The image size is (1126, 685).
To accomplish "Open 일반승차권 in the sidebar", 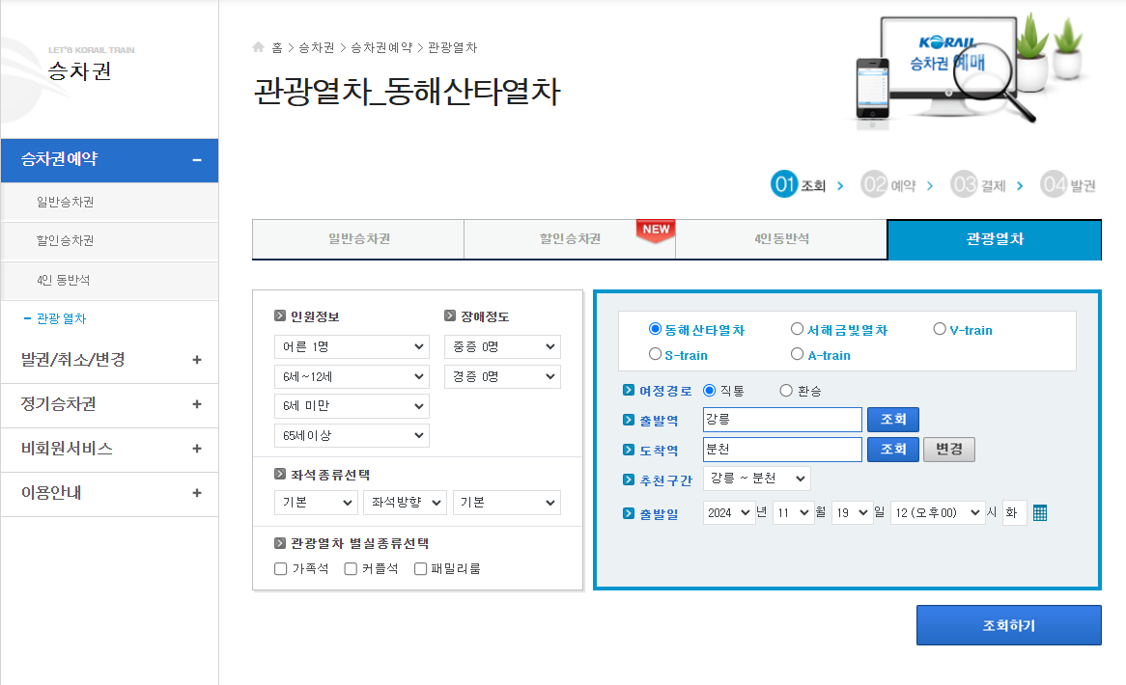I will pos(66,203).
